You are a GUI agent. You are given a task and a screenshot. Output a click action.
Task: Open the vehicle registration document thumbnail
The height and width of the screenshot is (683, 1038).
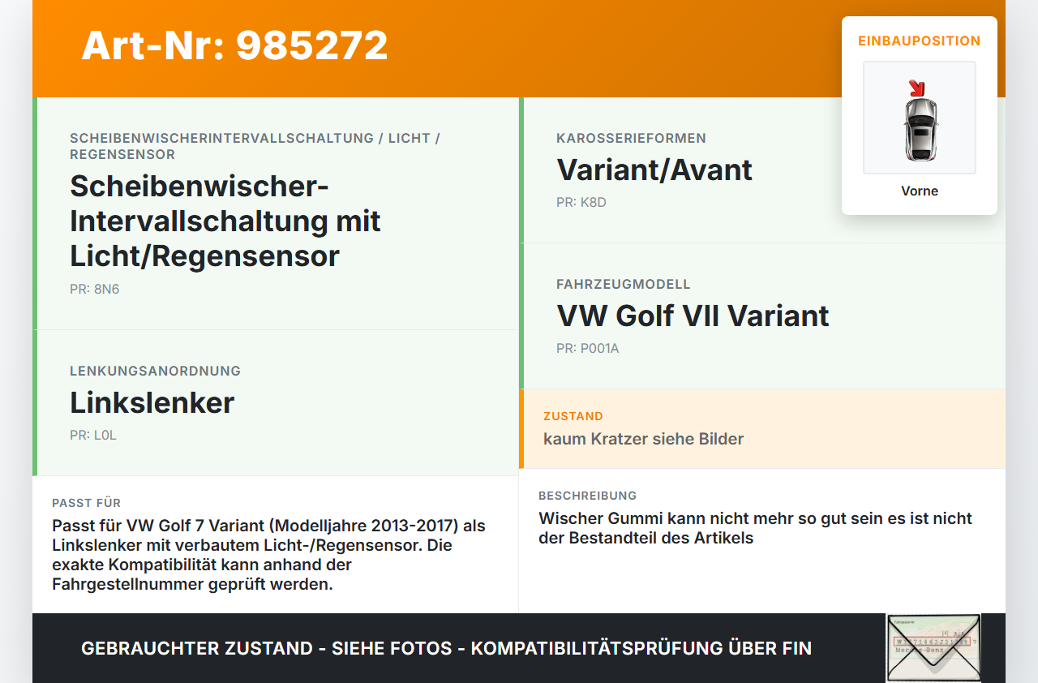pyautogui.click(x=933, y=648)
